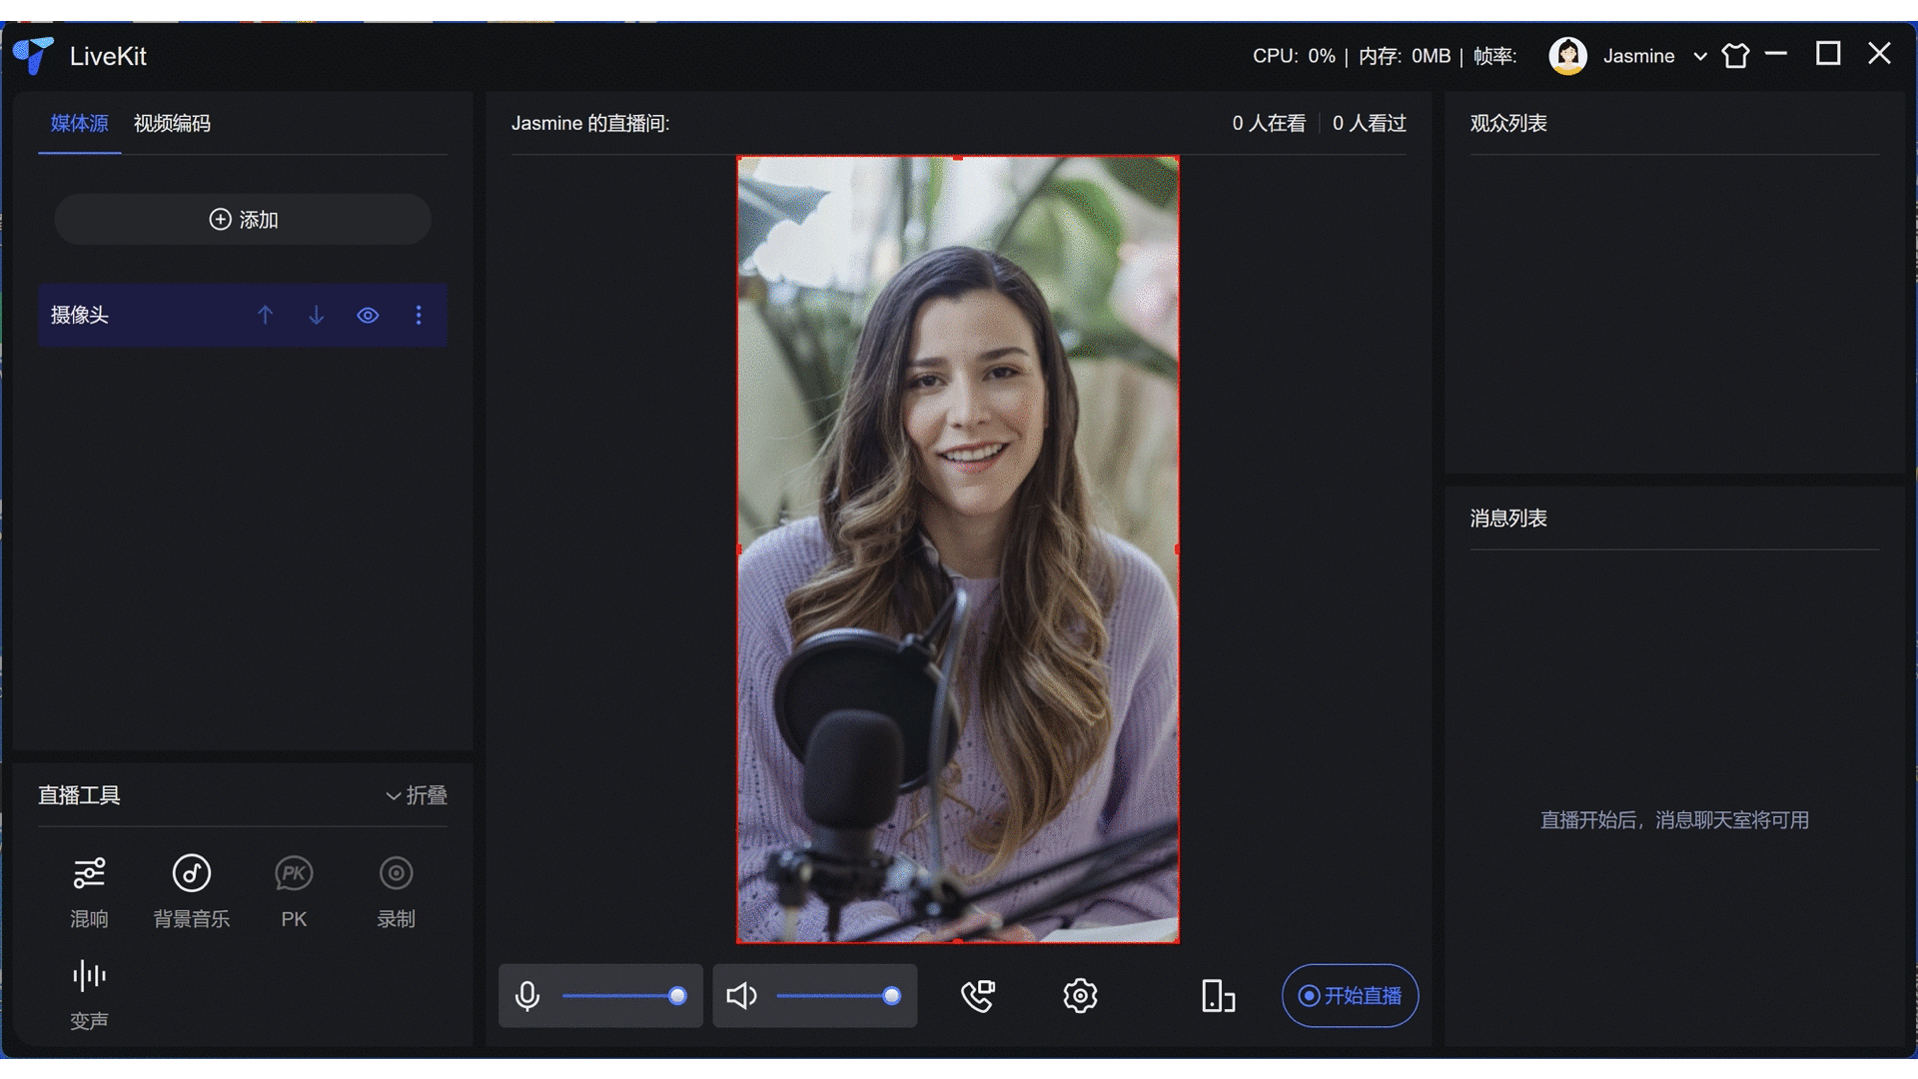Open the skin theme shirt icon
The height and width of the screenshot is (1079, 1918).
click(1736, 56)
